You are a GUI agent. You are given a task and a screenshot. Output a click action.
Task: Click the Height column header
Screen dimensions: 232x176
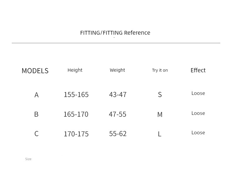[x=75, y=70]
